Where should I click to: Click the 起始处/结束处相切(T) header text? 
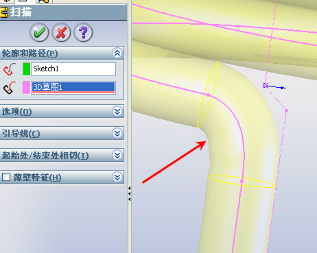(45, 156)
